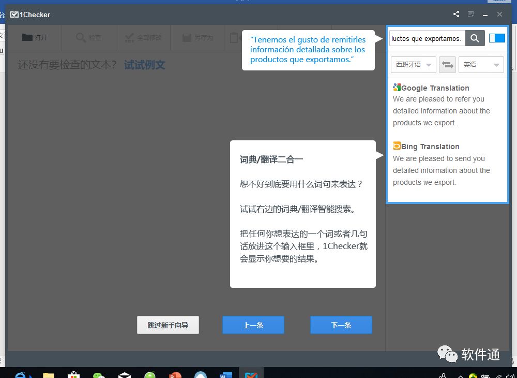
Task: Expand the 英语 target language dropdown
Action: [x=481, y=65]
